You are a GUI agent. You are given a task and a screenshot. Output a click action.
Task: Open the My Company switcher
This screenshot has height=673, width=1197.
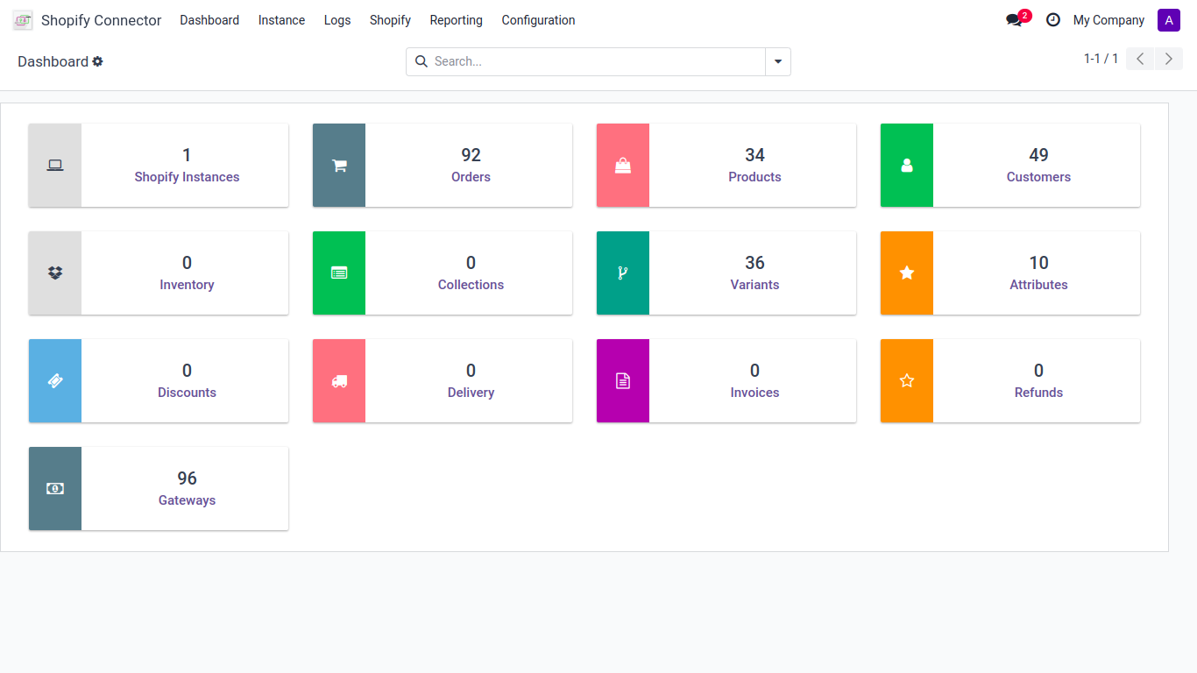(x=1108, y=20)
